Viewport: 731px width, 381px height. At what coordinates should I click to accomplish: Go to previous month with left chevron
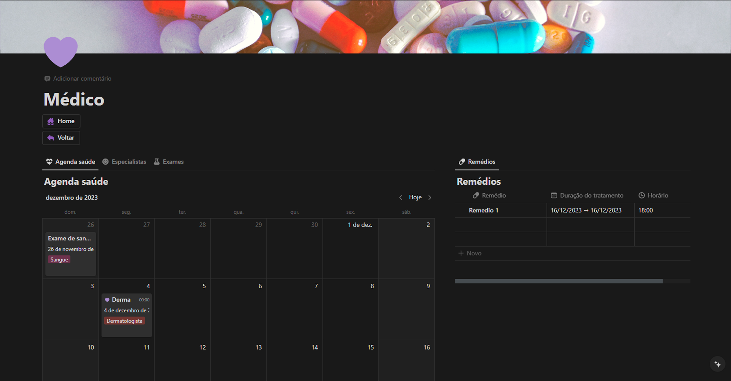pyautogui.click(x=401, y=197)
